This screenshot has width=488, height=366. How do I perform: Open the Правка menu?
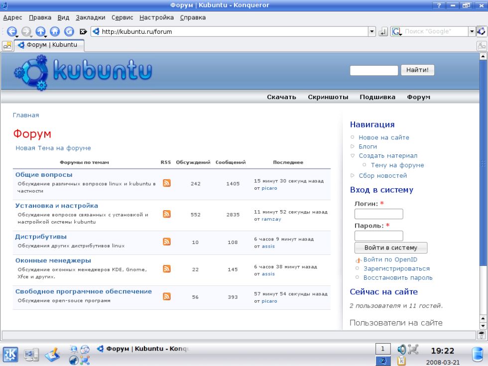pyautogui.click(x=40, y=17)
